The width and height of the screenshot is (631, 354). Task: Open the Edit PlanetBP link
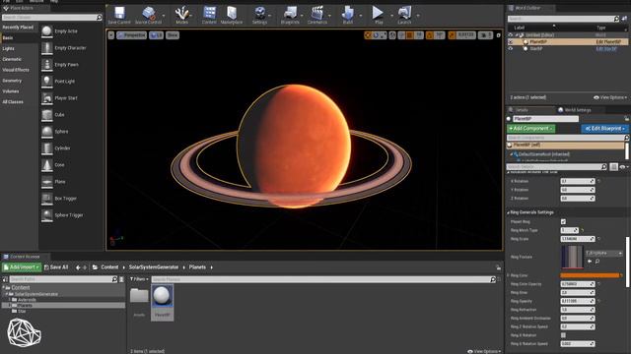click(608, 41)
